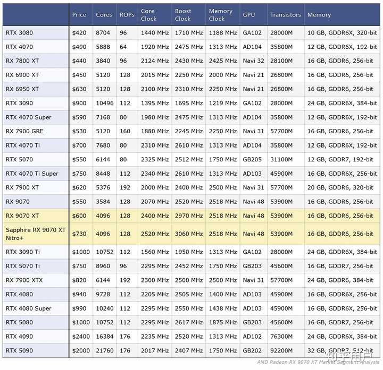This screenshot has width=383, height=370.
Task: Select the Sapphire RX 9070 XT Nitro+ name
Action: click(x=36, y=234)
